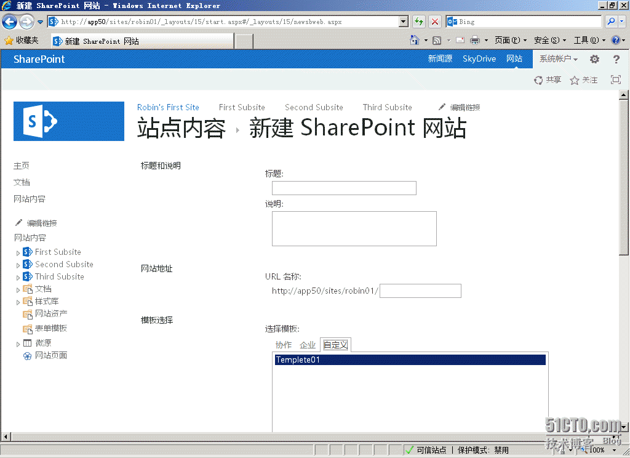Image resolution: width=630 pixels, height=458 pixels.
Task: Click the SharePoint brand text in header
Action: (39, 59)
